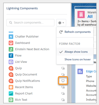Select Rich Text label

(21, 100)
